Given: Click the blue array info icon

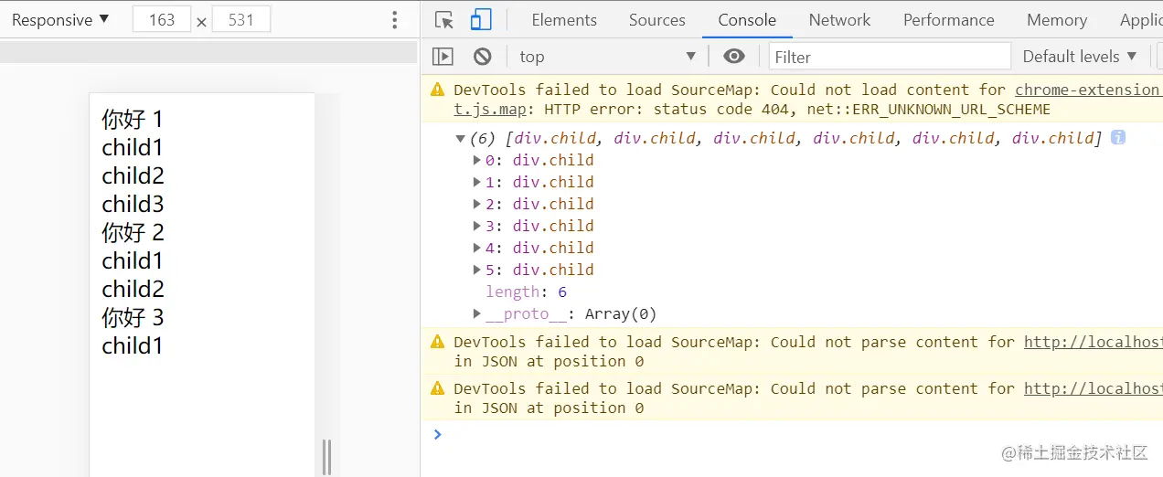Looking at the screenshot, I should click(1117, 138).
